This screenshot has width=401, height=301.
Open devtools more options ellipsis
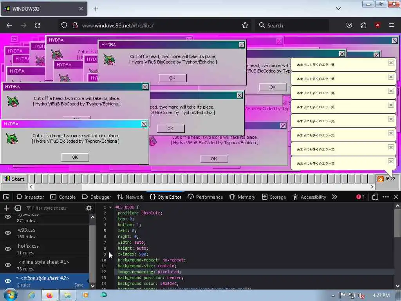click(386, 197)
